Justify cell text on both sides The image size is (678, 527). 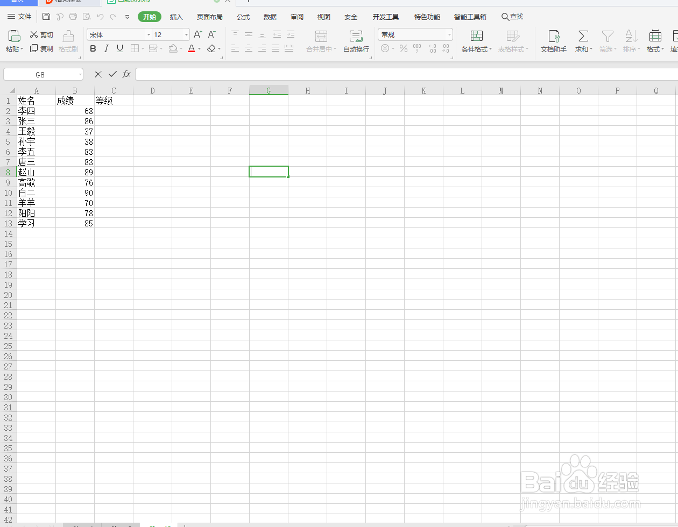(276, 48)
